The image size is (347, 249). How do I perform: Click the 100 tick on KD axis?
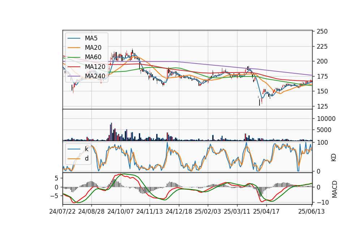coord(322,143)
